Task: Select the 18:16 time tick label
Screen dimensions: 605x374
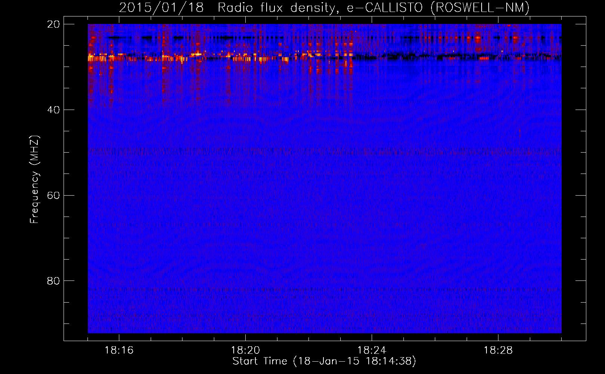Action: (x=119, y=350)
